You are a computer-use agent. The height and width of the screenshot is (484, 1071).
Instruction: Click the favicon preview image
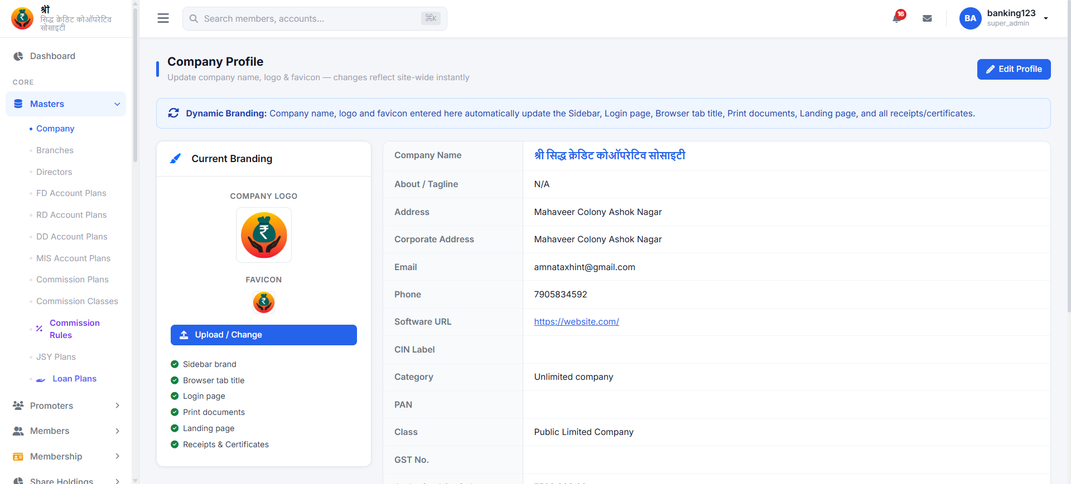[264, 302]
